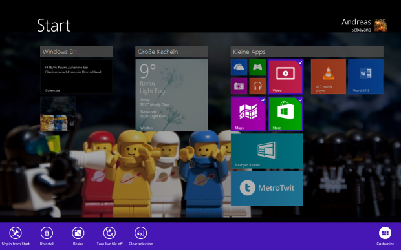Launch VLC media player tile
This screenshot has width=401, height=250.
[329, 77]
